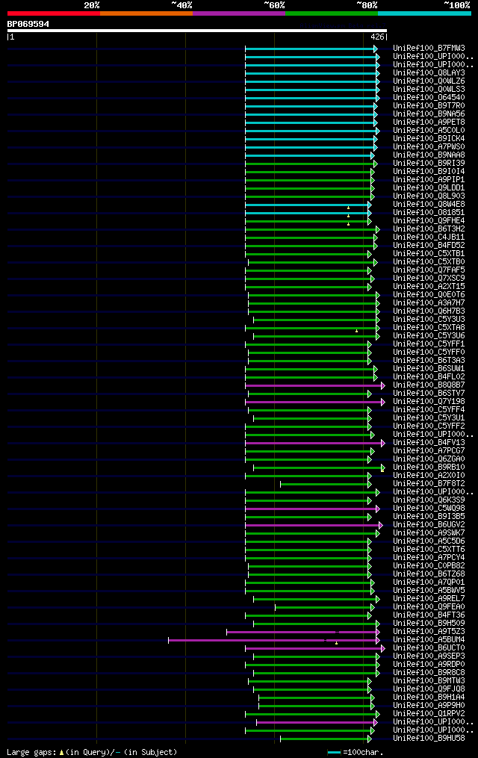Select the UniRef100_A9PIP1 label

[x=429, y=180]
